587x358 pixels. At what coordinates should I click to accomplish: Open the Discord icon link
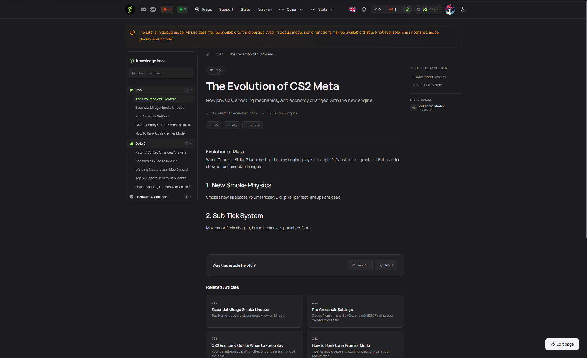click(x=143, y=9)
